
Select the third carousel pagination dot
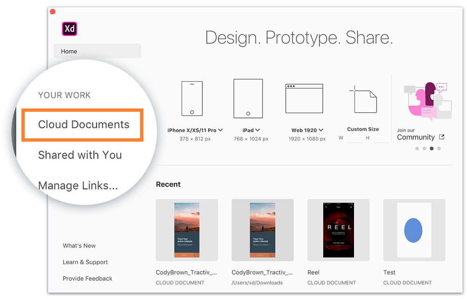point(431,148)
